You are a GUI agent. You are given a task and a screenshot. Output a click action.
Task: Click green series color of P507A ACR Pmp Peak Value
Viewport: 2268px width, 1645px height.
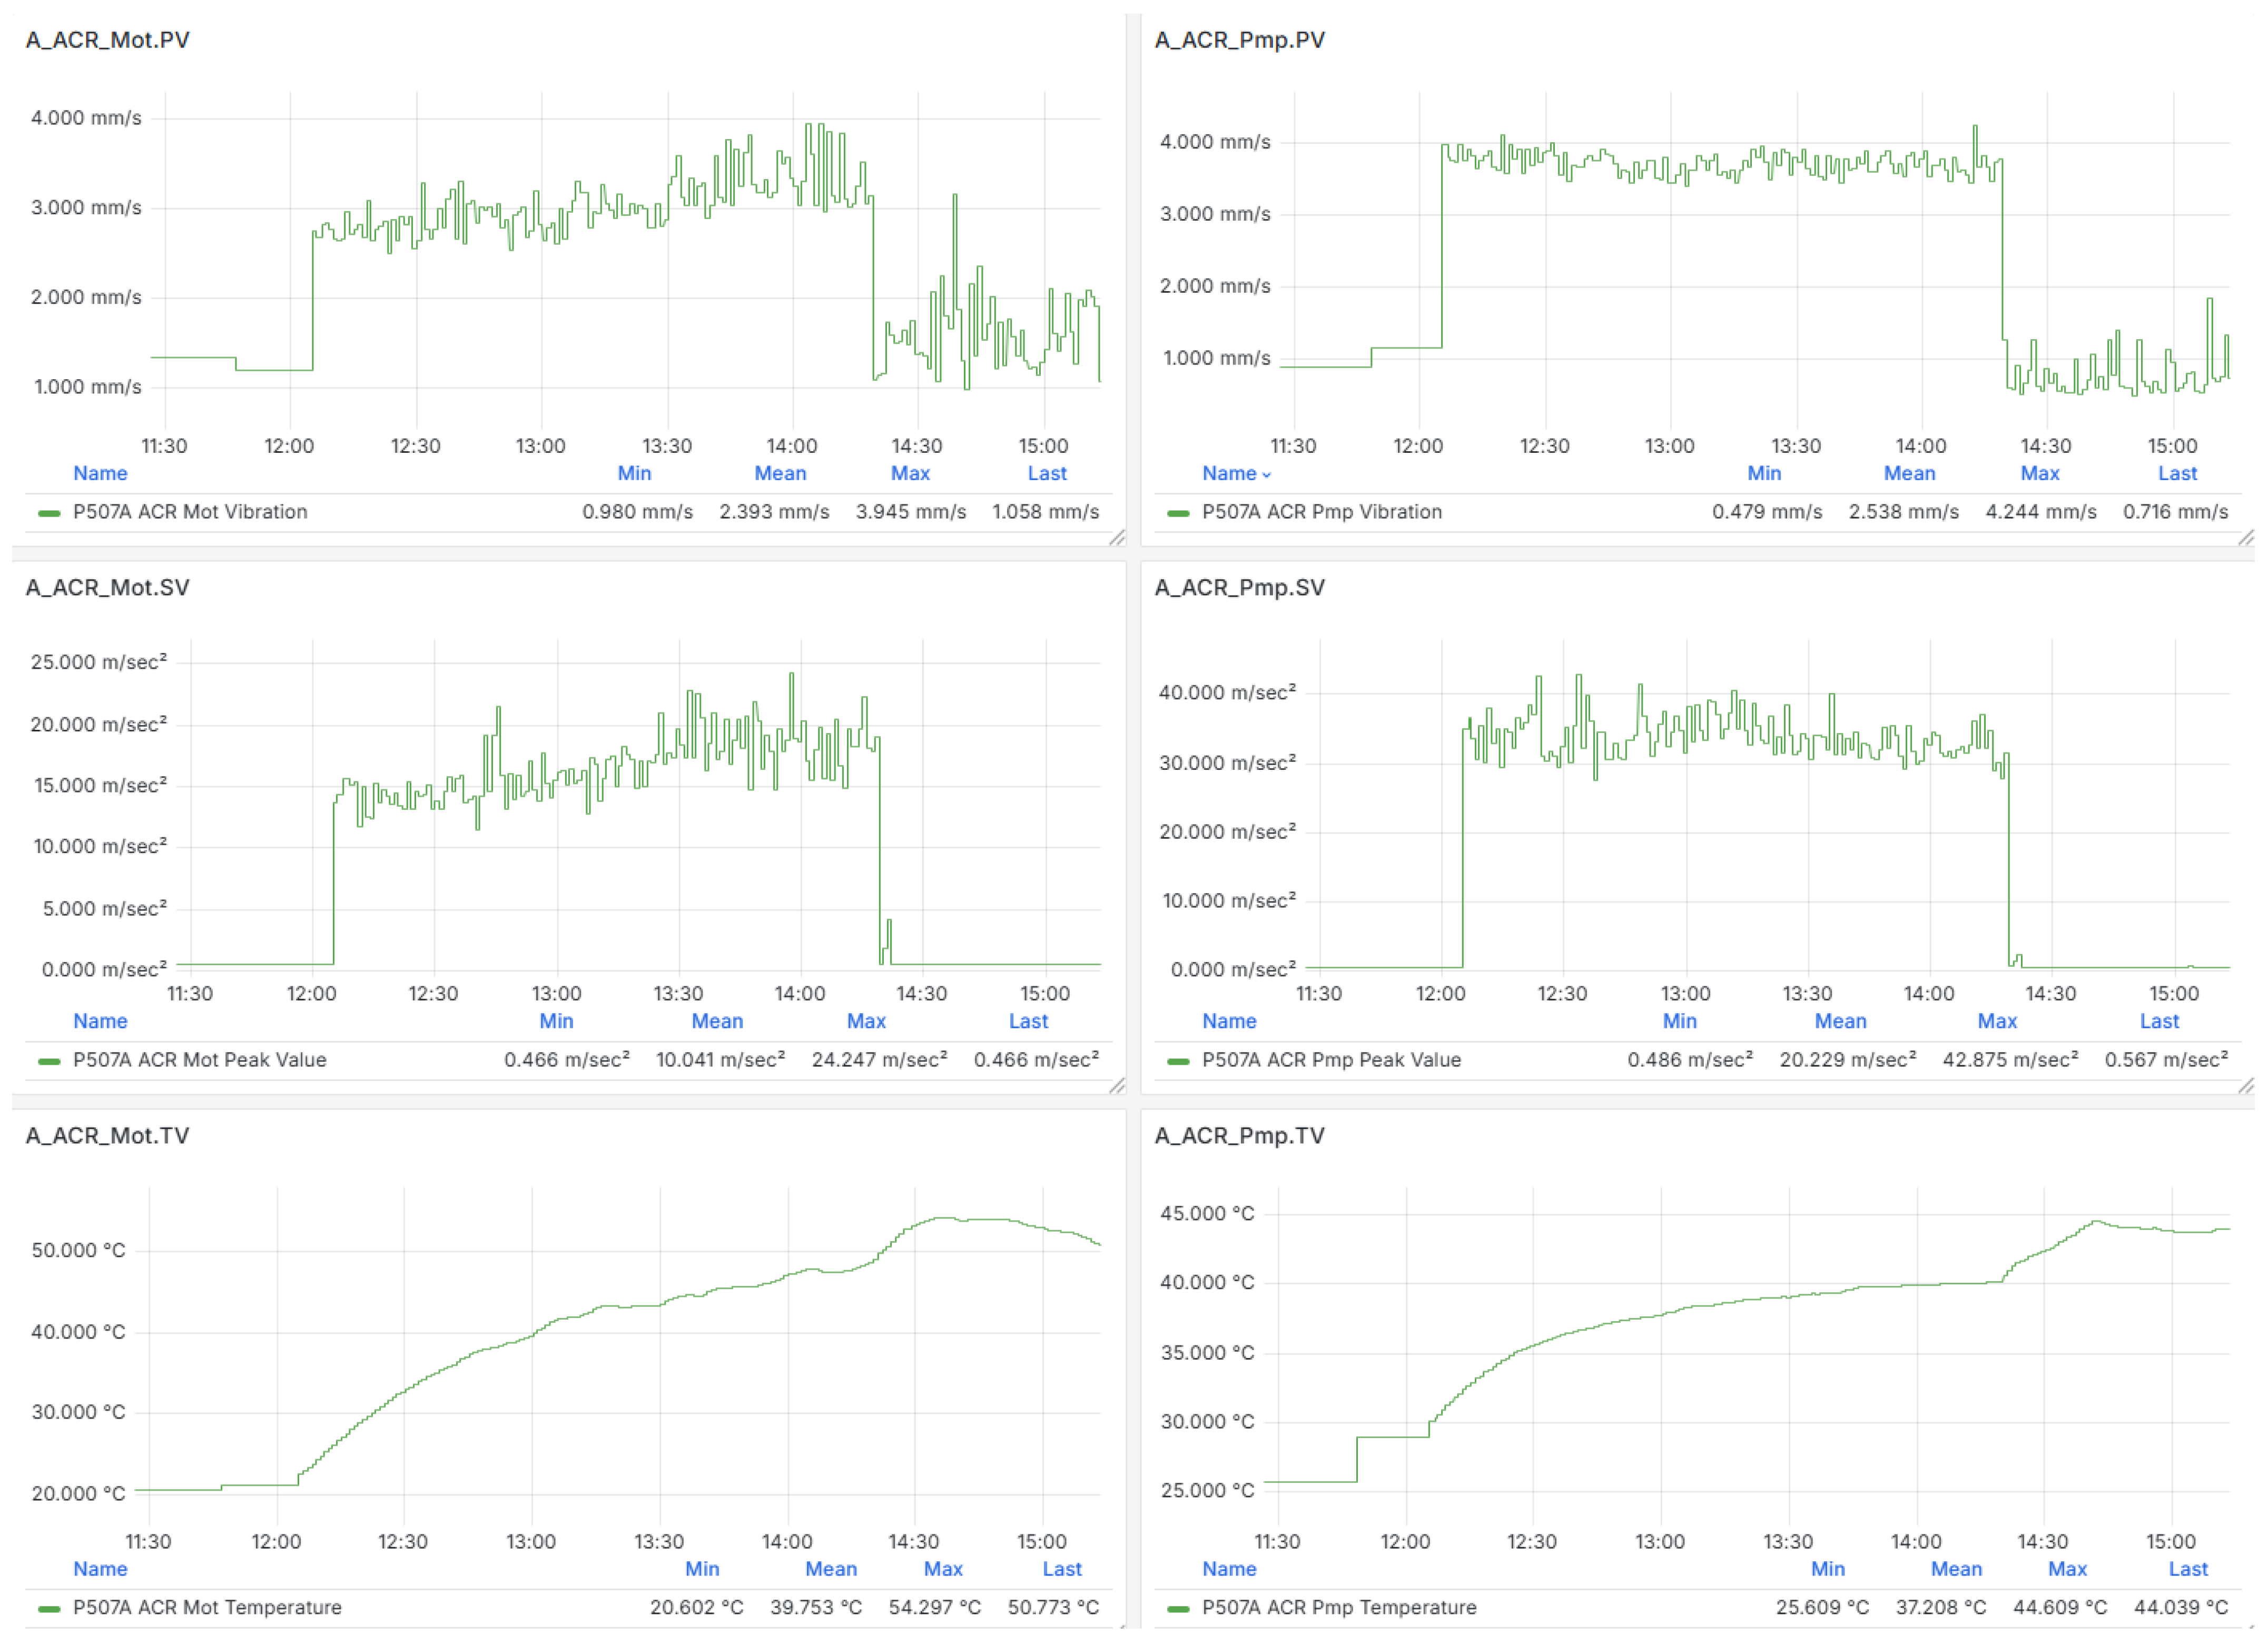(1178, 1061)
